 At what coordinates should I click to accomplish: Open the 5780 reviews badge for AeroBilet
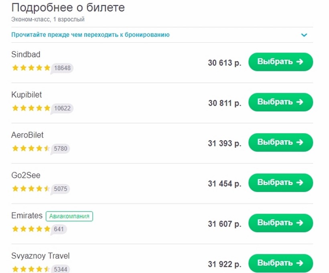pyautogui.click(x=61, y=149)
